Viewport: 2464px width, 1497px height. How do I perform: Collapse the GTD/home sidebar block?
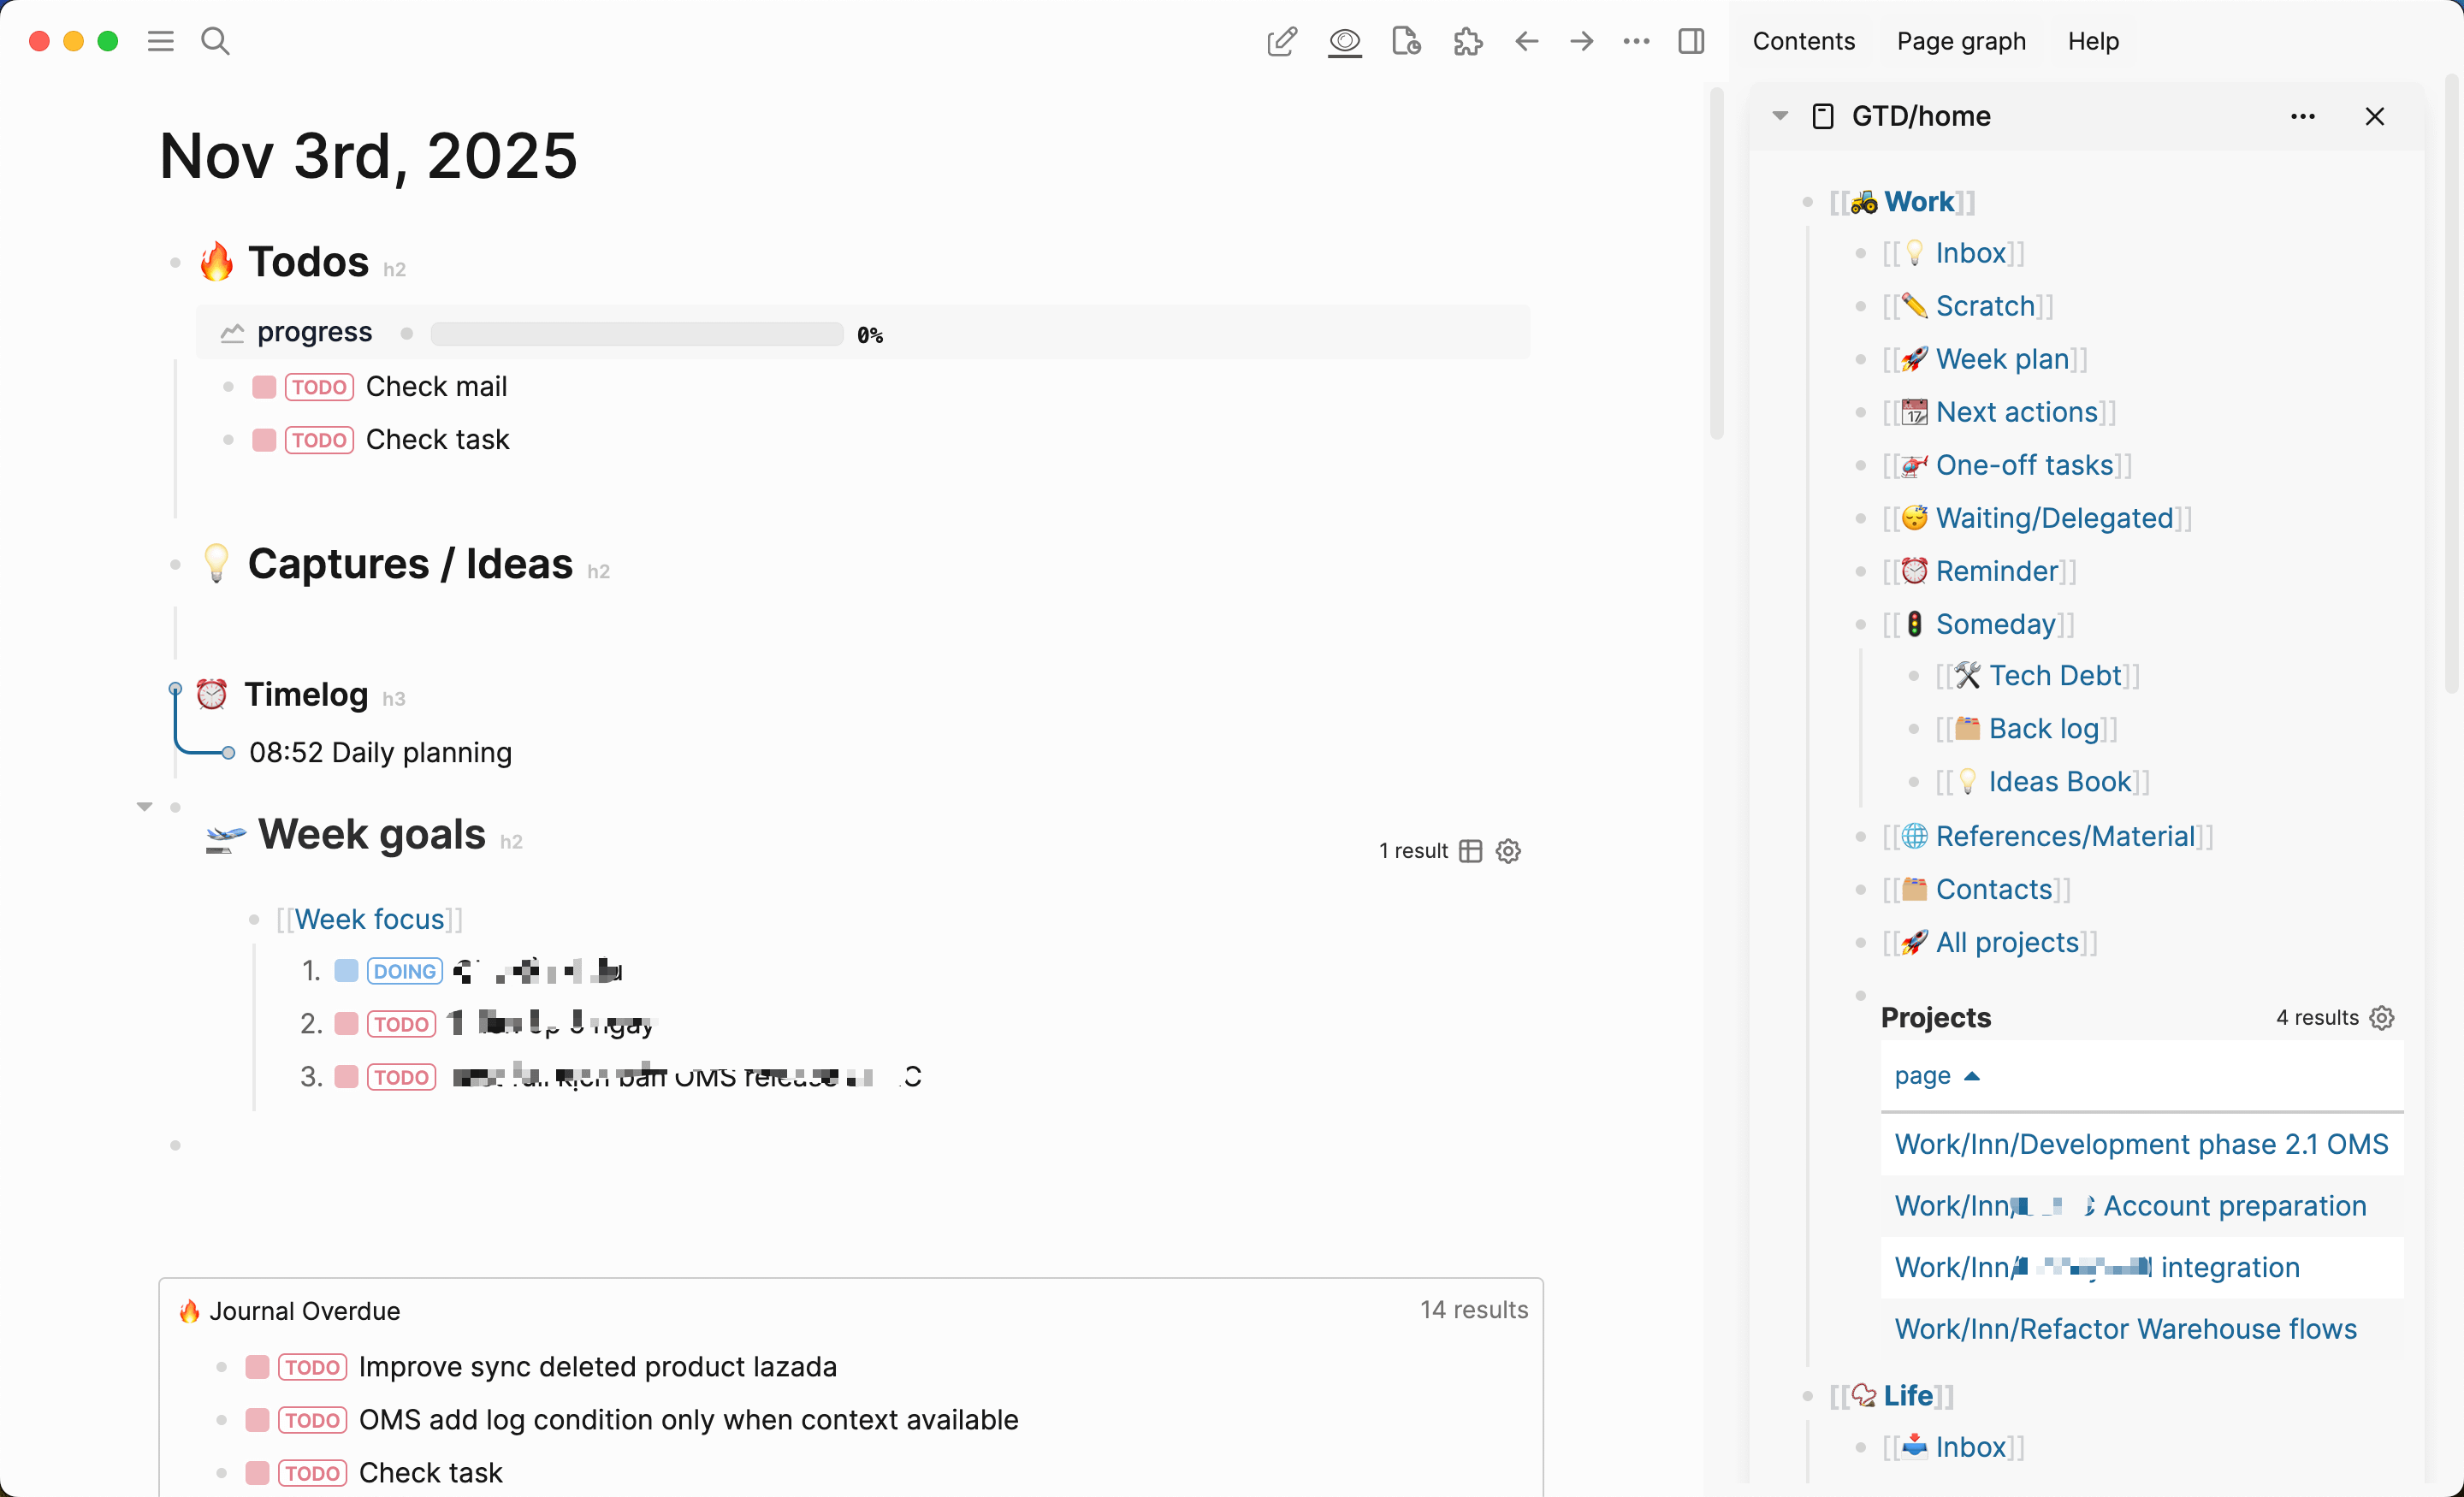coord(1780,116)
